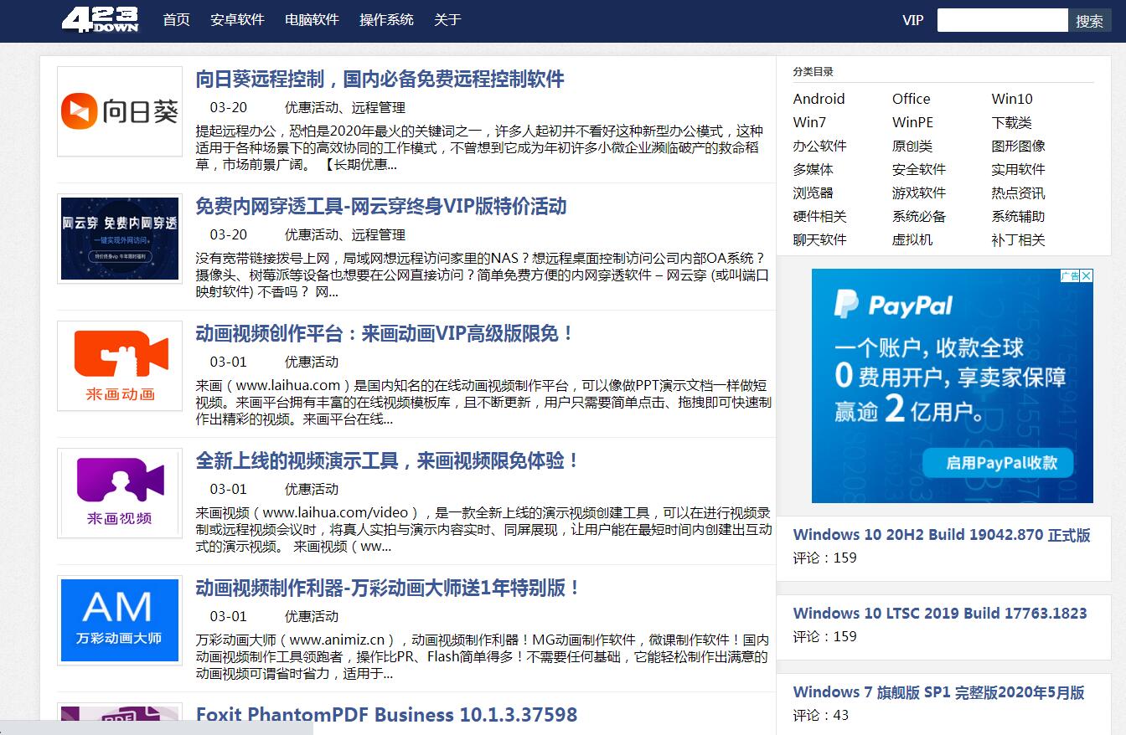This screenshot has width=1126, height=735.
Task: Open the 系统必备 category
Action: tap(918, 216)
